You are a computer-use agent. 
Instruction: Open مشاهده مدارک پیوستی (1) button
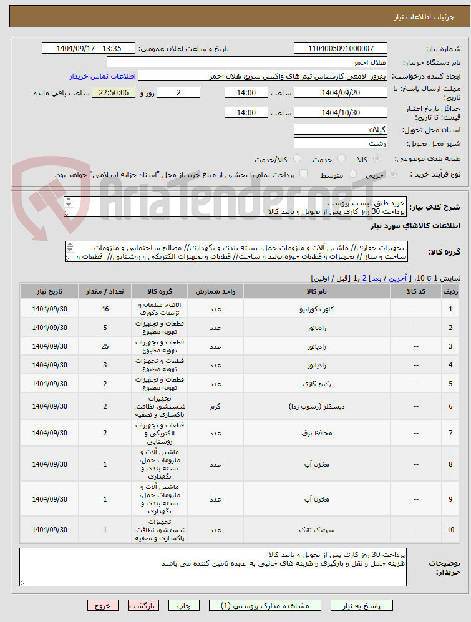click(x=265, y=605)
